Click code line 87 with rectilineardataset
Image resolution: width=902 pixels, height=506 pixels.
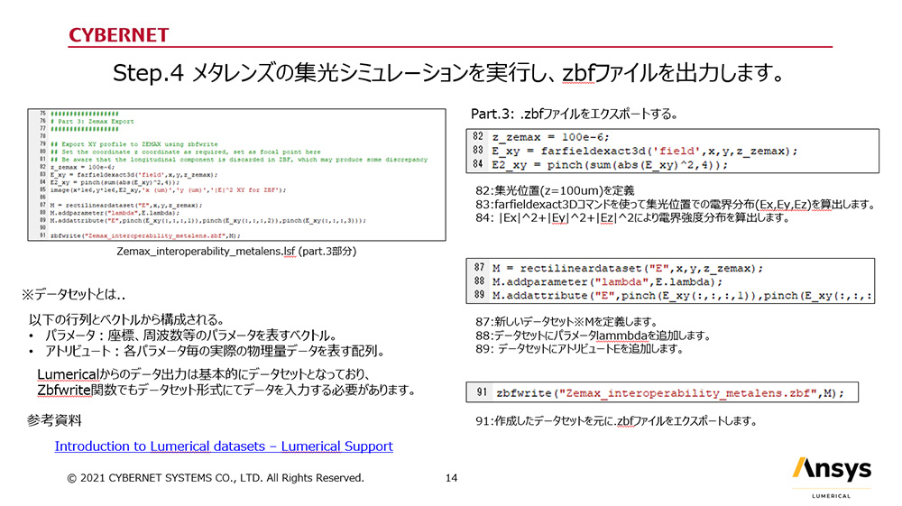tap(627, 268)
